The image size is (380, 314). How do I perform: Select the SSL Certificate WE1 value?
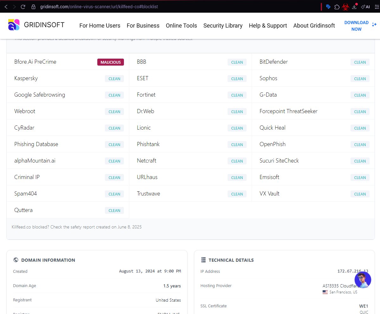coord(364,306)
